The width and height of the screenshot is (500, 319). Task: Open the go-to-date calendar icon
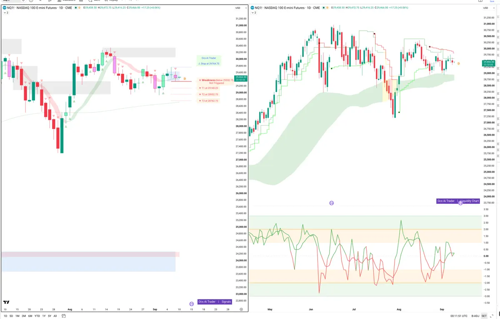63,316
